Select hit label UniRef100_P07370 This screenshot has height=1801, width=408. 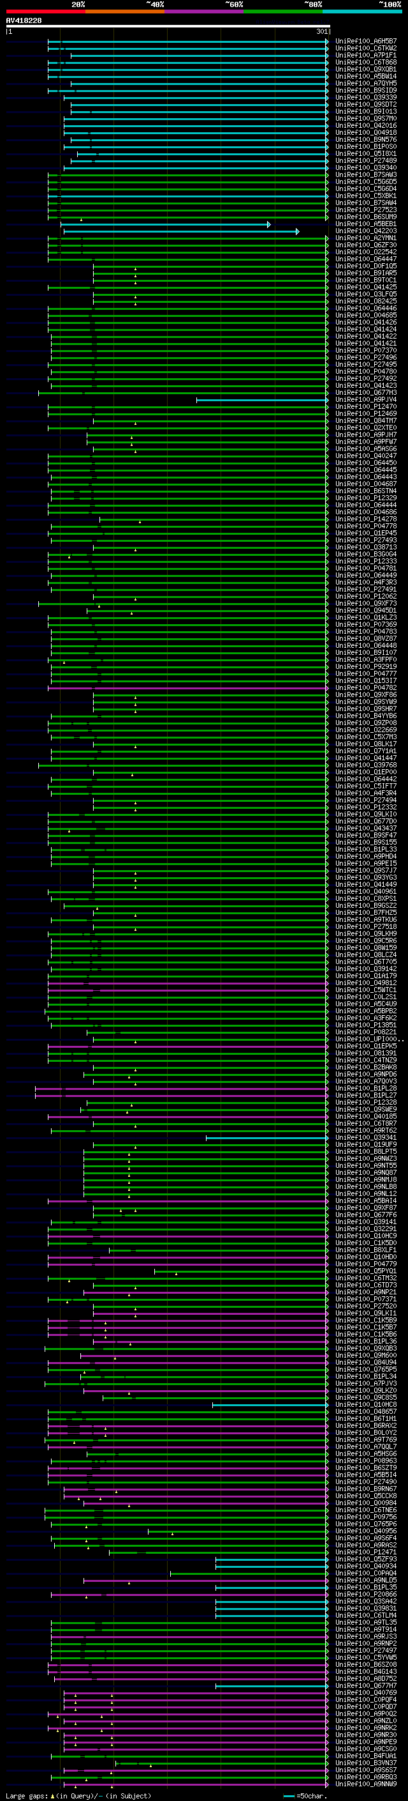366,350
